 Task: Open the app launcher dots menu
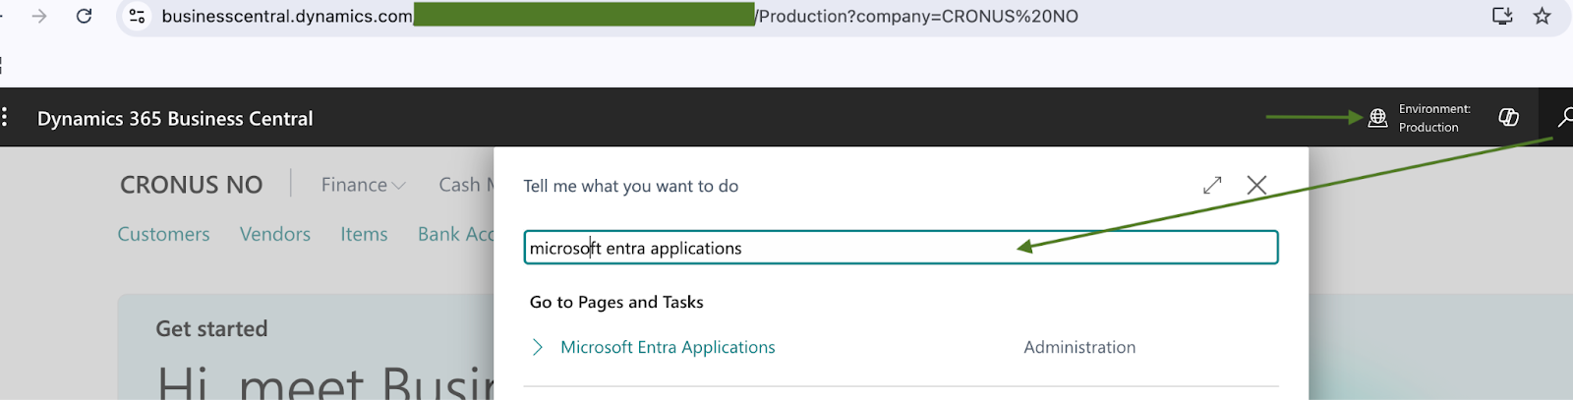click(x=5, y=118)
